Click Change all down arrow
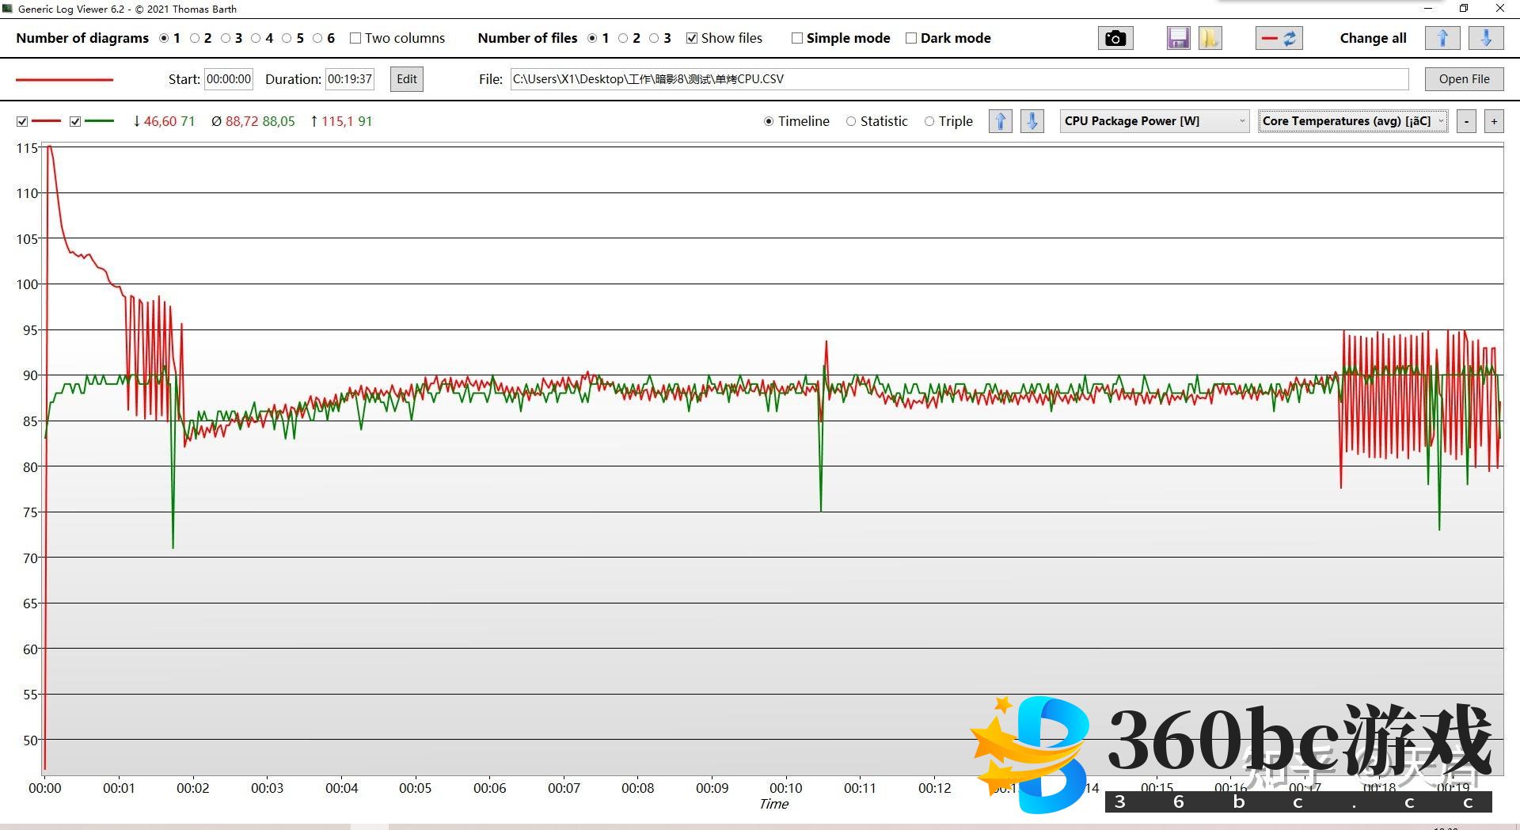This screenshot has height=830, width=1520. click(x=1486, y=38)
